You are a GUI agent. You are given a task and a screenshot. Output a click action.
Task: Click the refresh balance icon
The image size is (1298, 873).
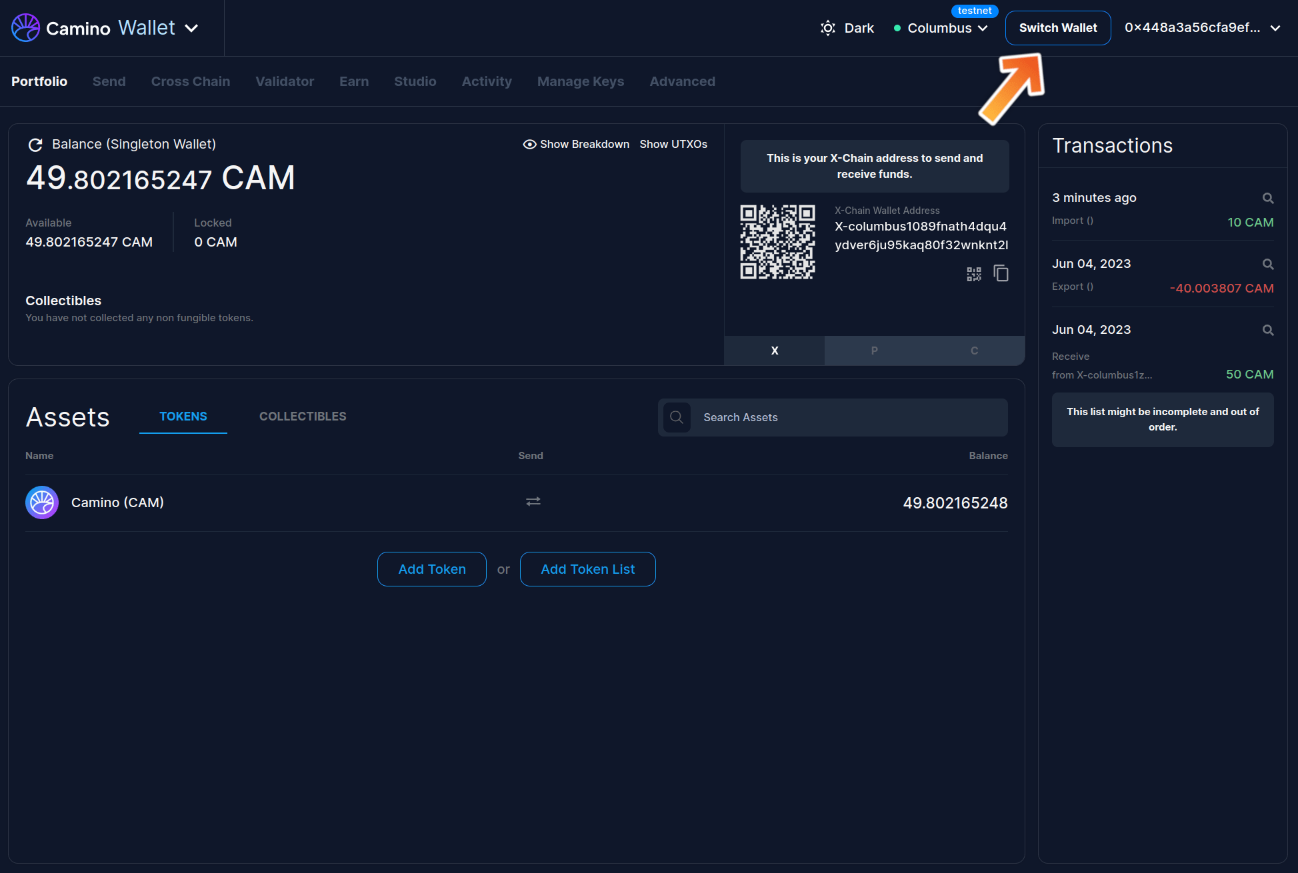[35, 145]
